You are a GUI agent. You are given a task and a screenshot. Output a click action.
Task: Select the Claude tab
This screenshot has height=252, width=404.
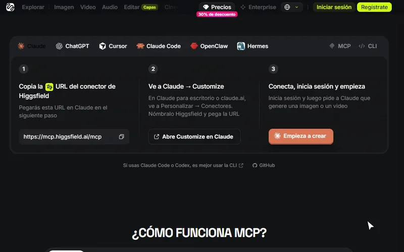tap(32, 46)
